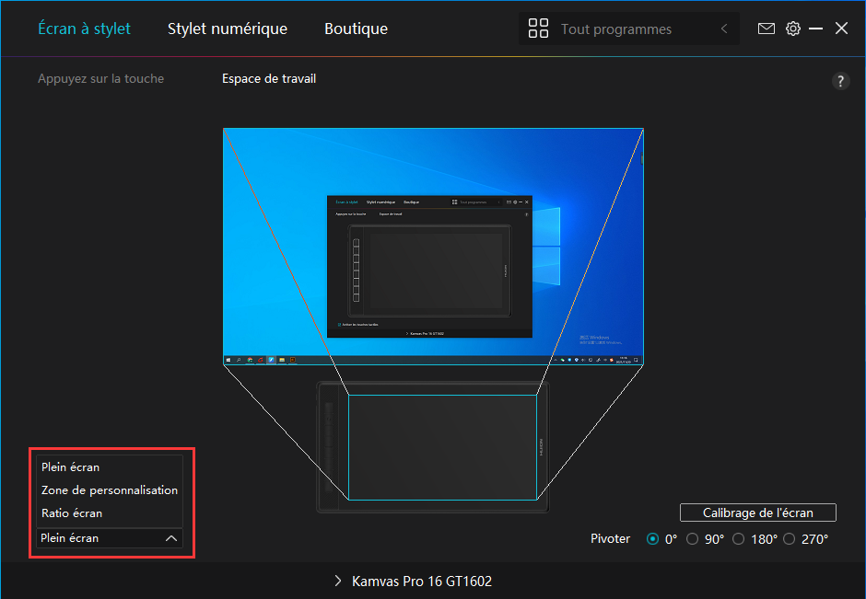Screen dimensions: 866x599
Task: Click the four-squares programs grid icon
Action: click(538, 29)
